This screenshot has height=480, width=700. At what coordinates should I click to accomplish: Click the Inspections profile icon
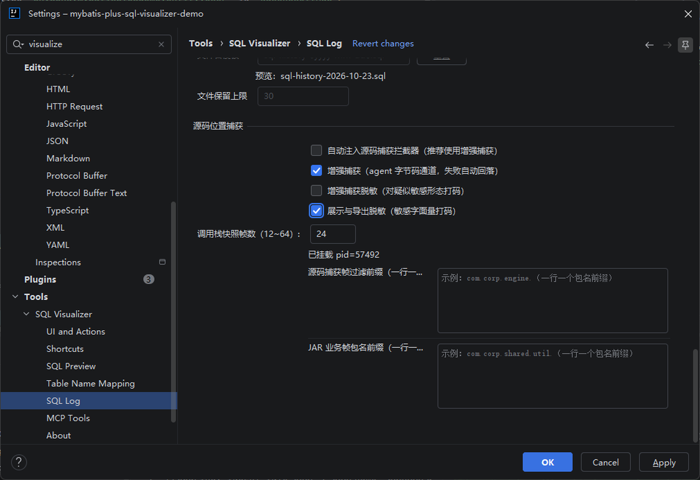[162, 262]
